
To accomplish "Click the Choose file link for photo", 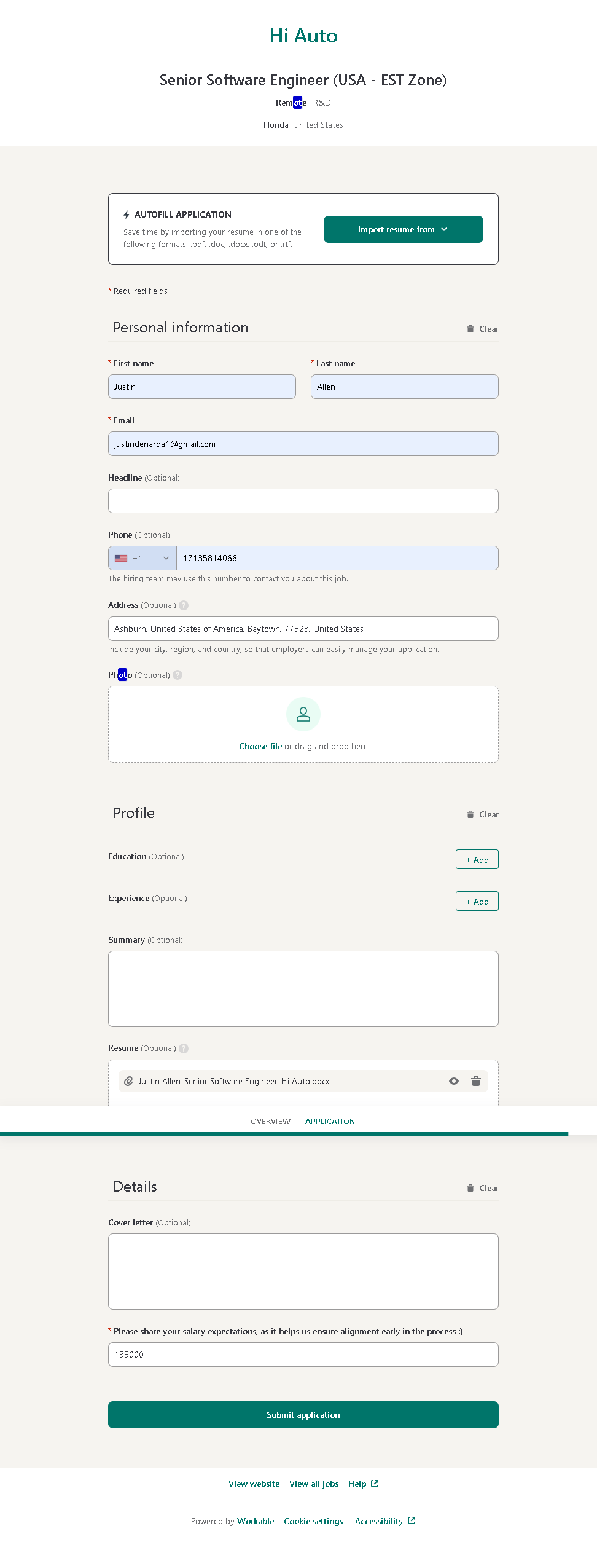I will point(260,746).
